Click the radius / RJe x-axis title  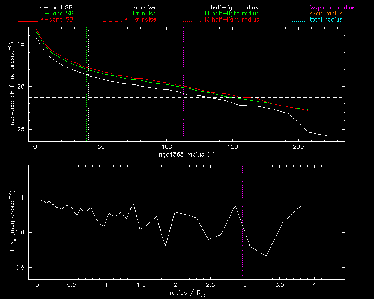[x=187, y=293]
